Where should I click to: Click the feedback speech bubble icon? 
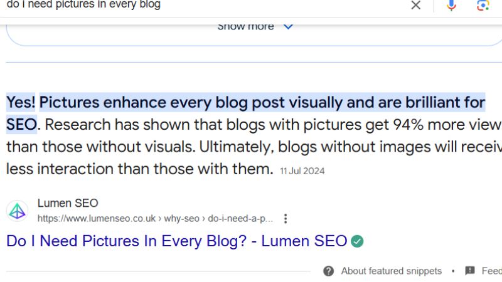[x=469, y=271]
